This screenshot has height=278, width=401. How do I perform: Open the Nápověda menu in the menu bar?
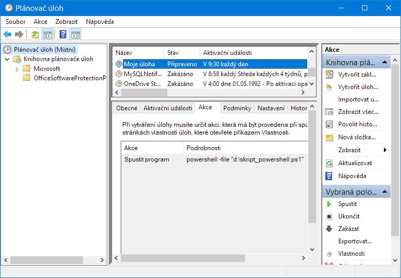click(x=100, y=22)
